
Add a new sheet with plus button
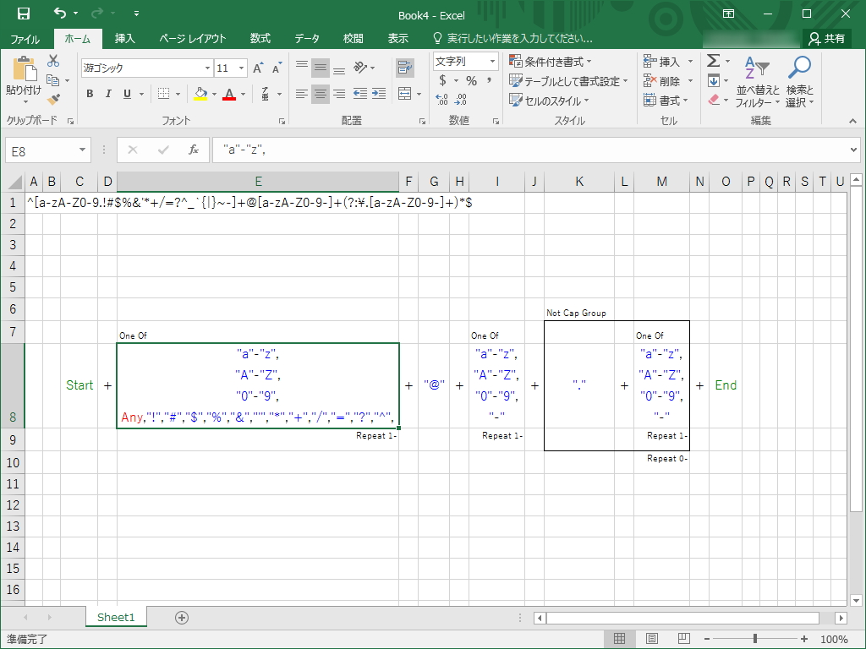pyautogui.click(x=182, y=618)
